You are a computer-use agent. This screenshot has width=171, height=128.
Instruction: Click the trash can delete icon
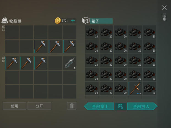(72, 106)
